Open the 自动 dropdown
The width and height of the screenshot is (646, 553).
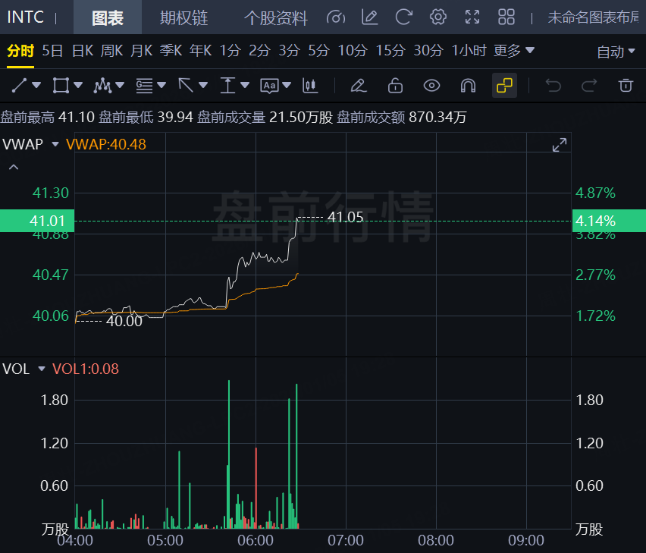(x=616, y=52)
